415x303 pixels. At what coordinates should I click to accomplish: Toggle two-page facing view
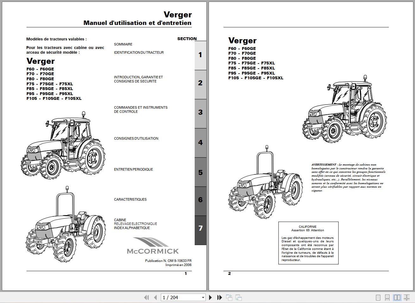[397, 298]
